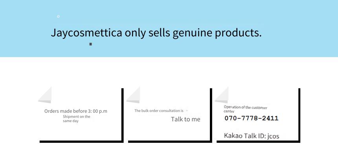Click the small gray square below headline
The image size is (338, 146).
90,44
